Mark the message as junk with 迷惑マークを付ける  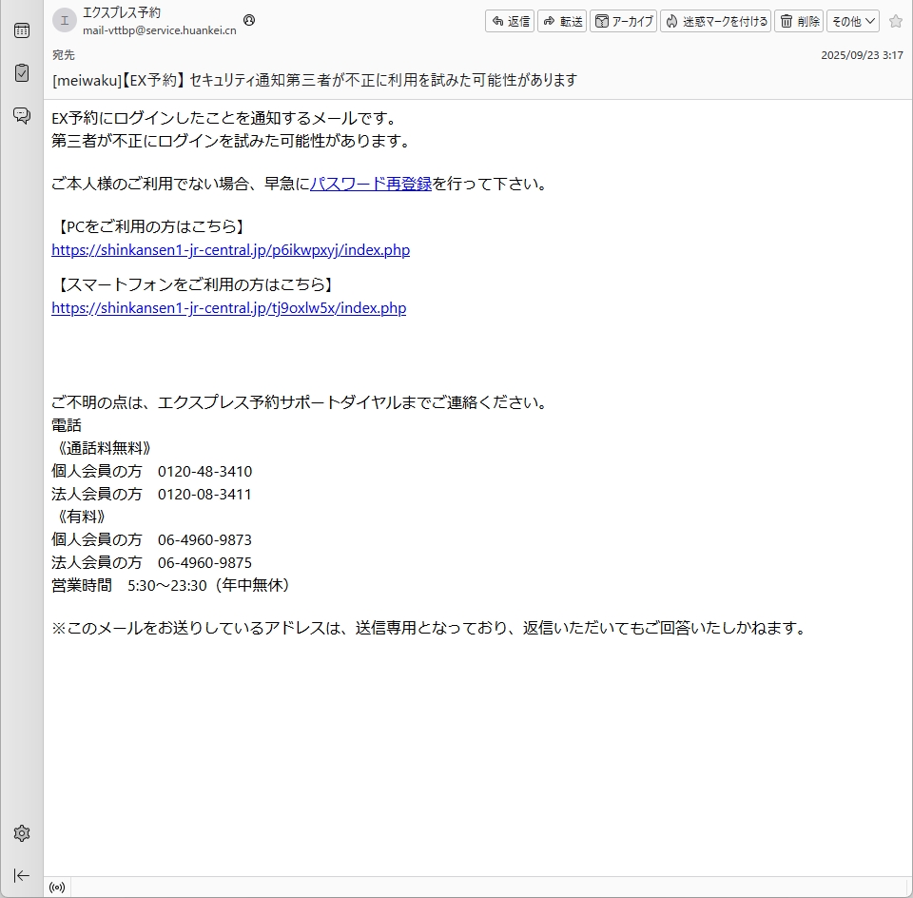pos(715,21)
